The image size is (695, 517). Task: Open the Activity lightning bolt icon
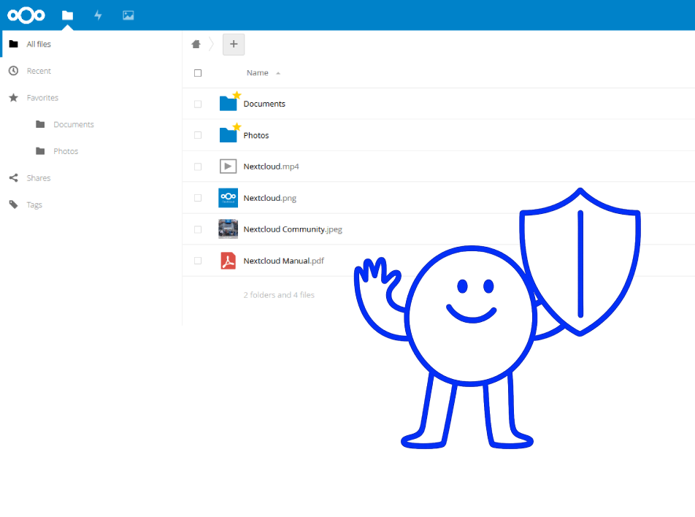pyautogui.click(x=98, y=15)
